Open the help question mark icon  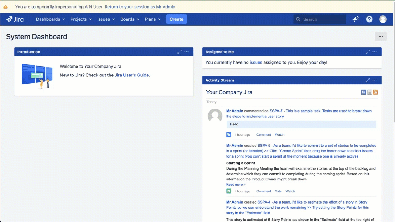369,19
